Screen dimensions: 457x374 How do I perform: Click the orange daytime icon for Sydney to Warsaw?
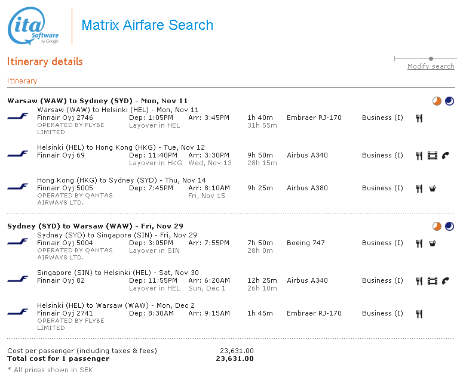pyautogui.click(x=437, y=226)
